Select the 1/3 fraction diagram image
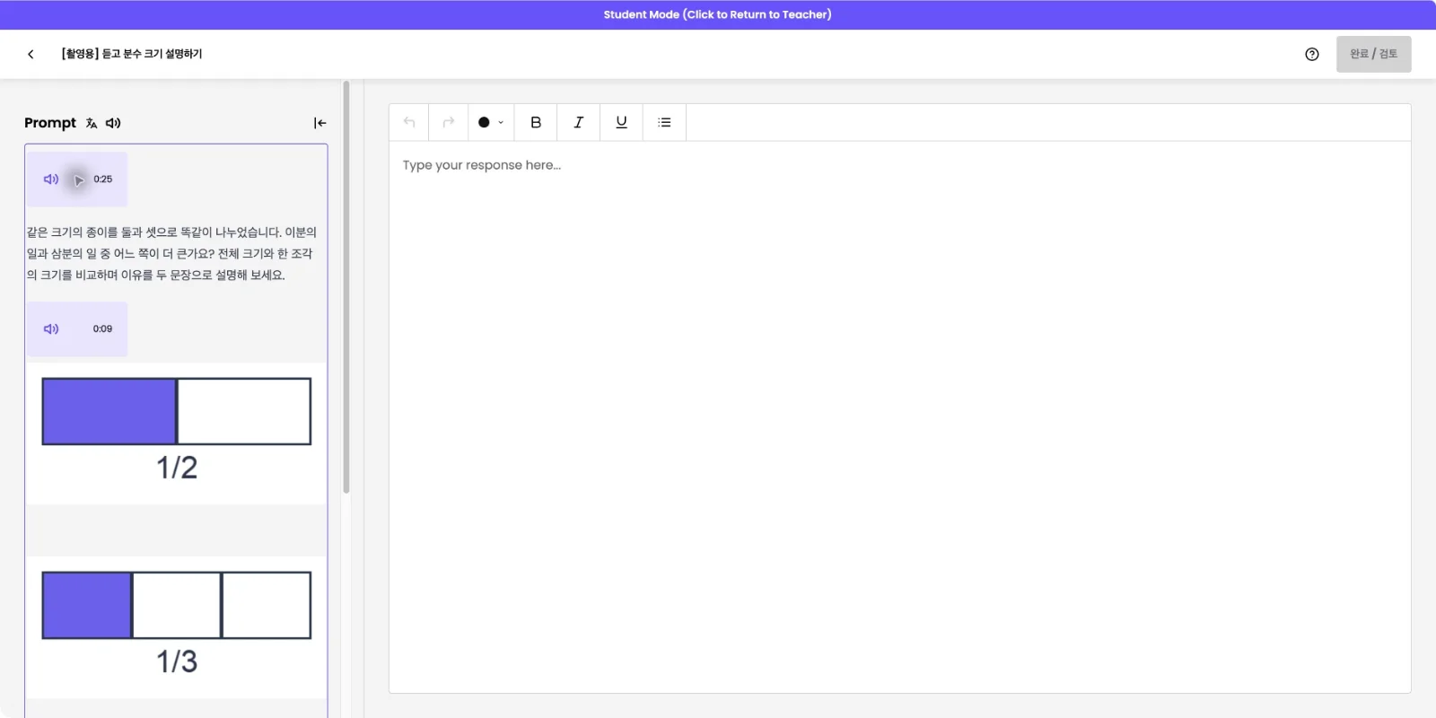 tap(177, 626)
